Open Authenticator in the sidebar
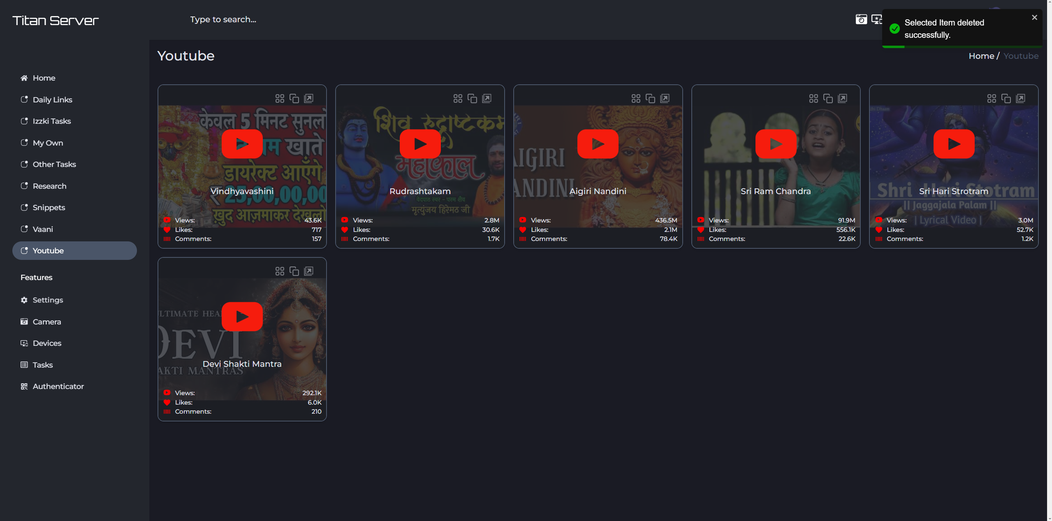Viewport: 1052px width, 521px height. [74, 387]
